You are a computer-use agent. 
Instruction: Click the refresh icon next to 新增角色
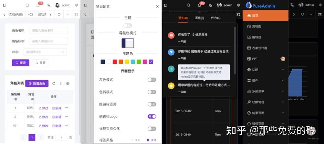pos(54,83)
